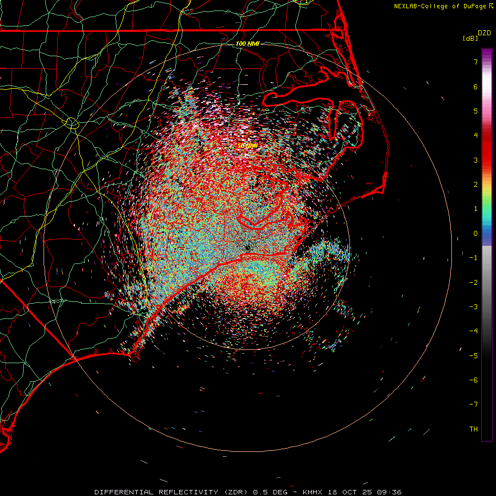Screen dimensions: 496x496
Task: Select the 7 value on the scale
Action: tap(476, 62)
